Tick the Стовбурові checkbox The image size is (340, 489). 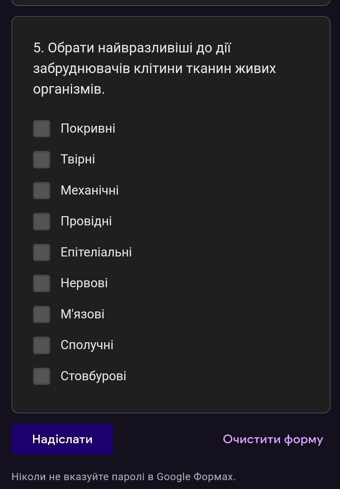tap(42, 376)
